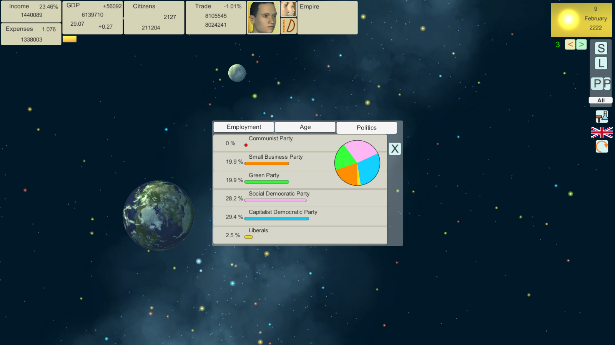The image size is (615, 345).
Task: Open the two-faces profile icon
Action: pyautogui.click(x=288, y=9)
